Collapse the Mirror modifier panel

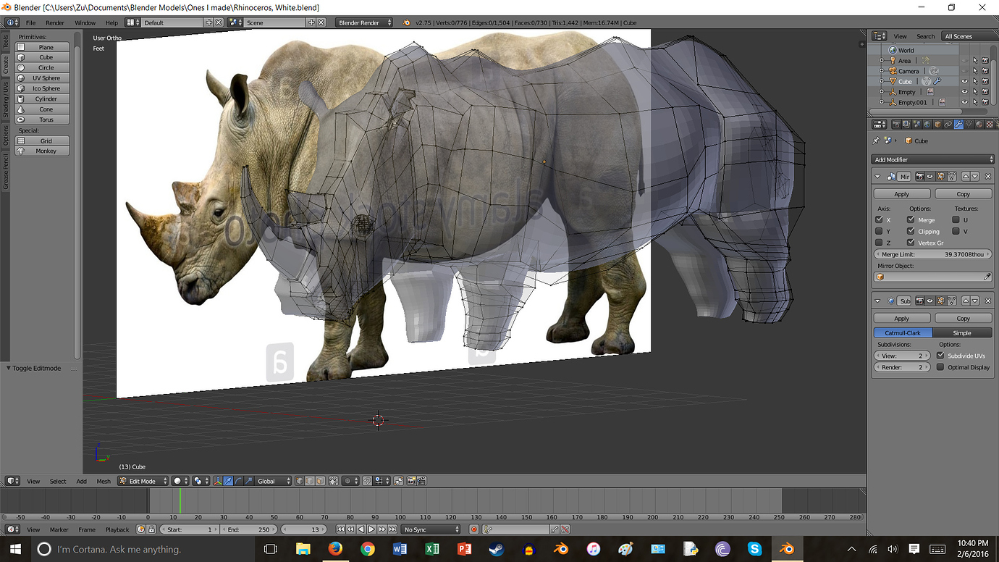[x=878, y=177]
